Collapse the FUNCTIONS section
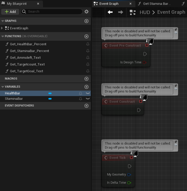The width and height of the screenshot is (187, 191). (x=3, y=36)
